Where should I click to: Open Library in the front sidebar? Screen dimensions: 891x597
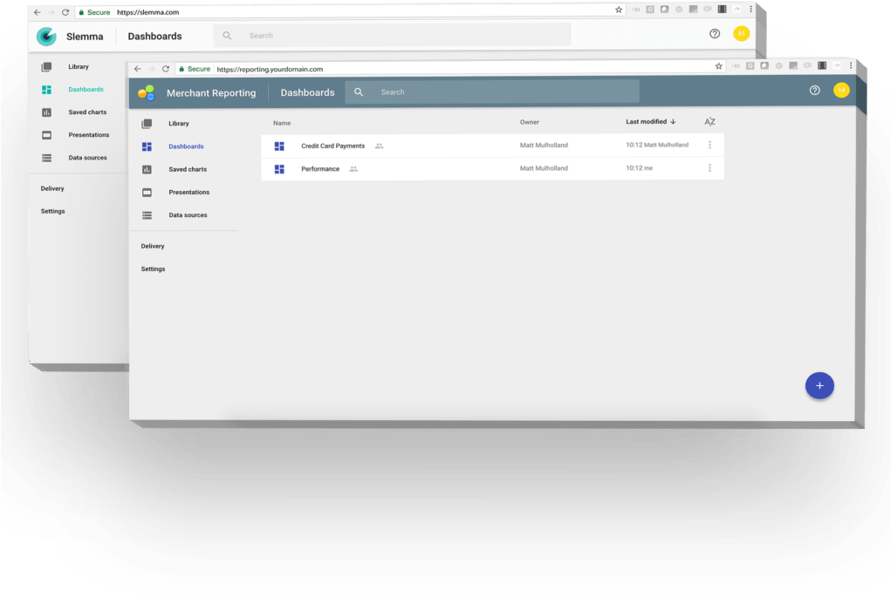pyautogui.click(x=178, y=124)
